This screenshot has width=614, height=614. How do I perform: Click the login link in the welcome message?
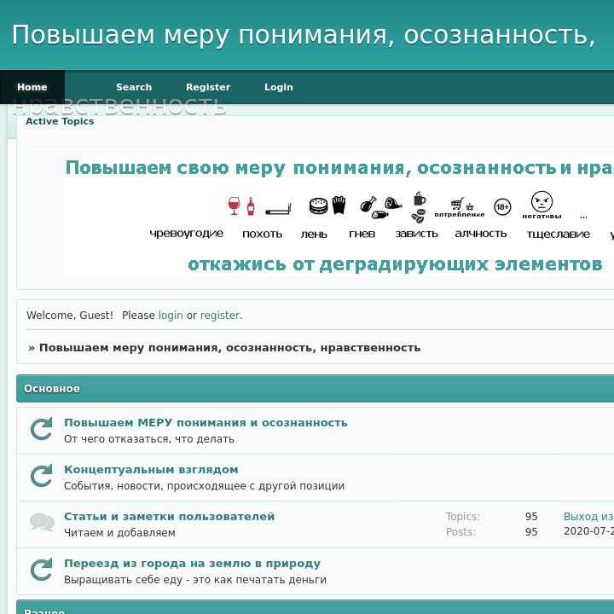click(171, 316)
